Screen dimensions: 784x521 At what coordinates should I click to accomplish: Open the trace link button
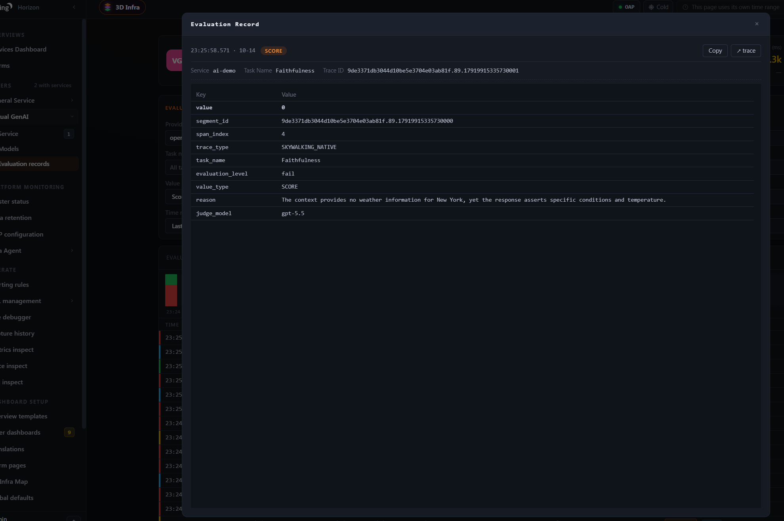tap(746, 51)
